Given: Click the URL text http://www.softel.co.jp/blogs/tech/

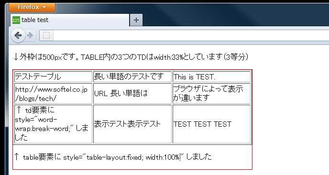Looking at the screenshot, I should coord(51,94).
